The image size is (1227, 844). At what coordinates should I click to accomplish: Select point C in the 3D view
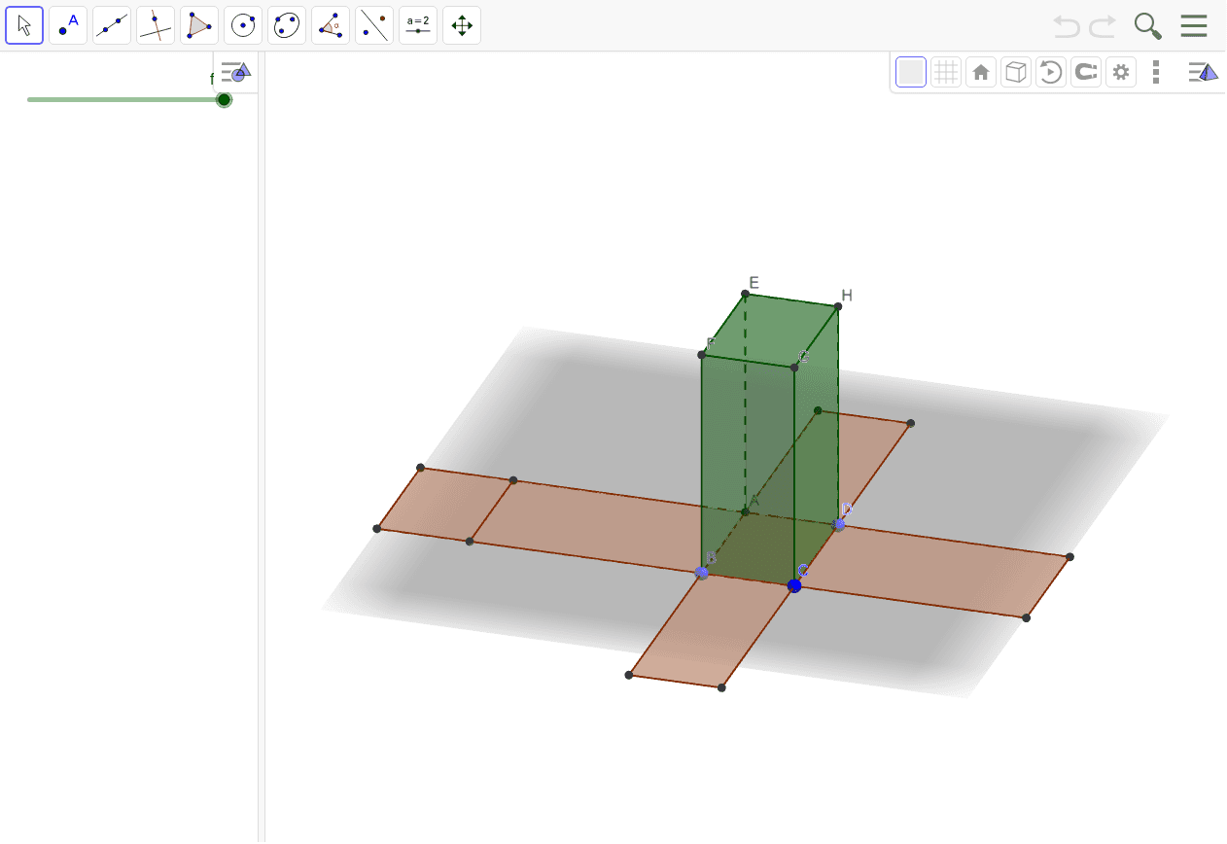(794, 585)
